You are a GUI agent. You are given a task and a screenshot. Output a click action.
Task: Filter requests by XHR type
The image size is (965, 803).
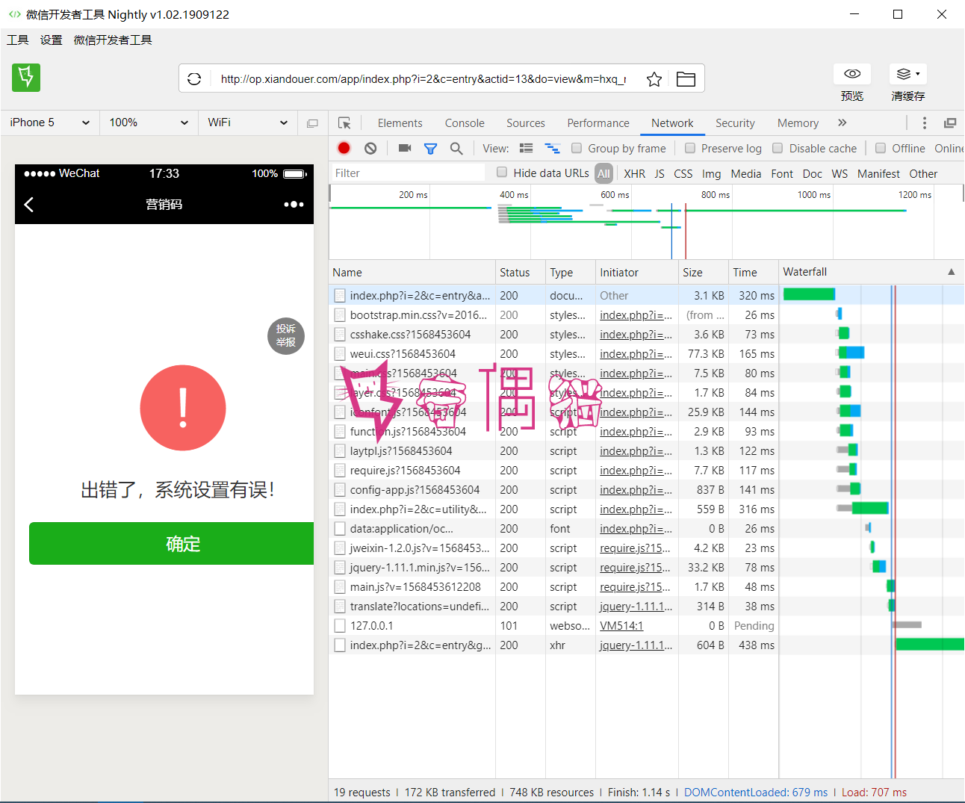pos(634,173)
